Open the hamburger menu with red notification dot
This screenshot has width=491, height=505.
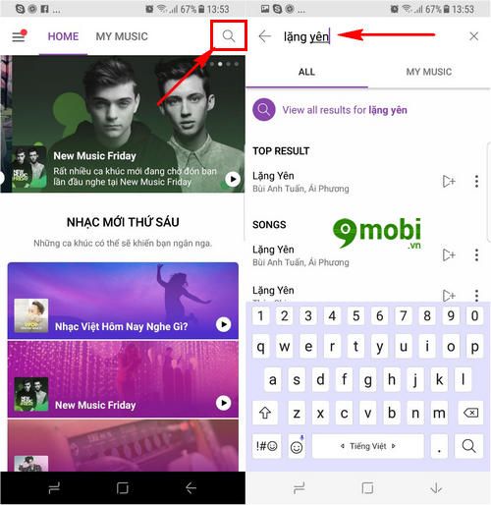click(x=19, y=36)
